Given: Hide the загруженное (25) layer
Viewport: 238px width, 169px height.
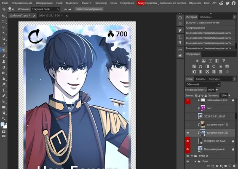Looking at the screenshot, I should (x=187, y=133).
